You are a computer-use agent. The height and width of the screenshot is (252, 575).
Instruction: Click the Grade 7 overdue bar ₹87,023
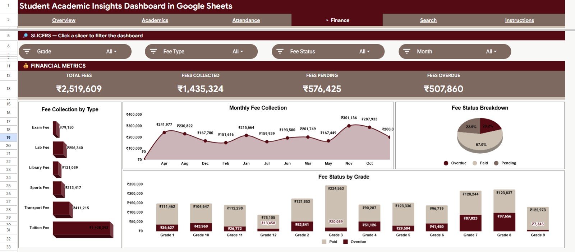470,223
